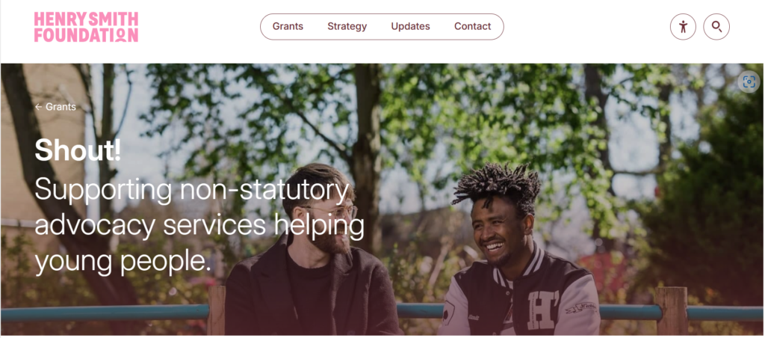
Task: Click the magnifying glass search icon
Action: [x=716, y=26]
